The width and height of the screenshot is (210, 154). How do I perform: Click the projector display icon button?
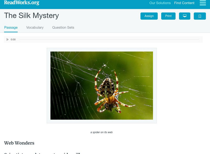click(185, 16)
